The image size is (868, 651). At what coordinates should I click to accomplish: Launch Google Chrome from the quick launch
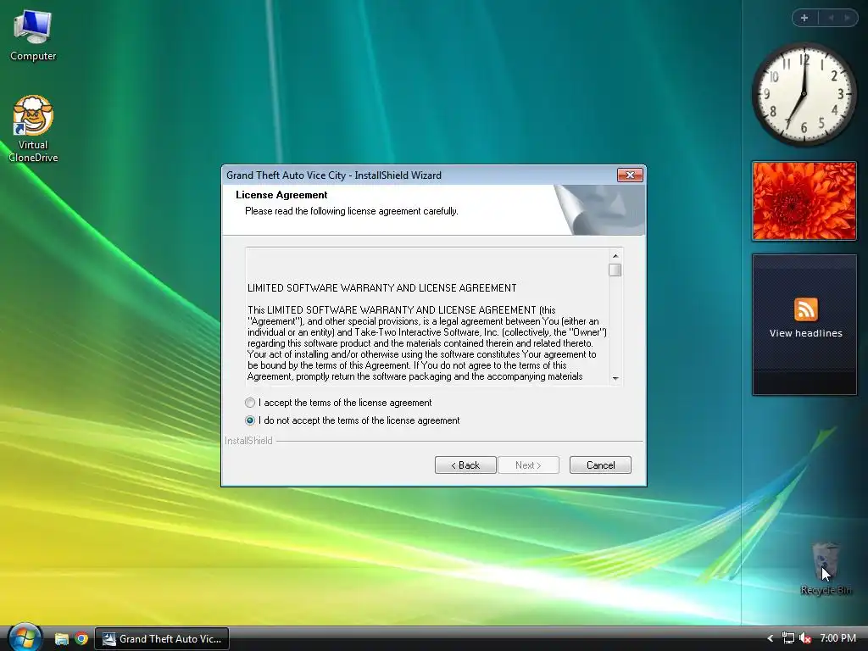tap(81, 639)
